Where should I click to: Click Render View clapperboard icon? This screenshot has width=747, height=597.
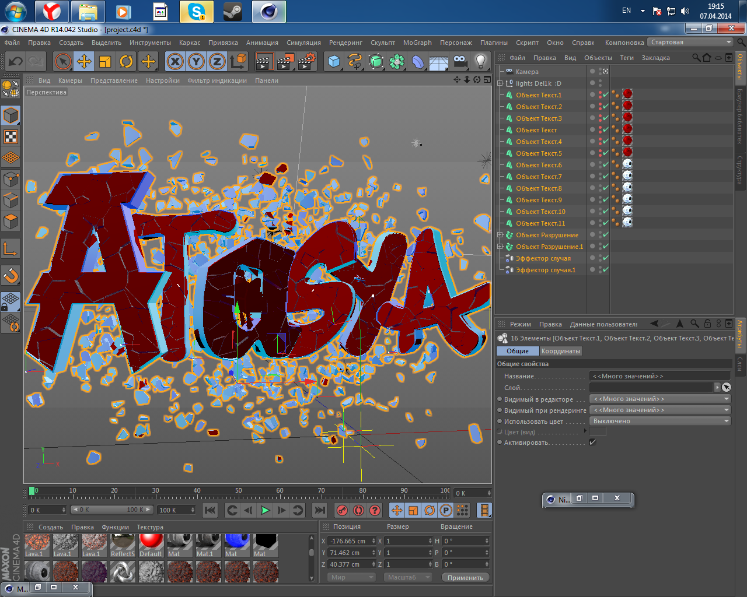click(x=264, y=61)
